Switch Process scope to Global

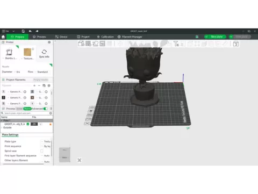(19, 109)
